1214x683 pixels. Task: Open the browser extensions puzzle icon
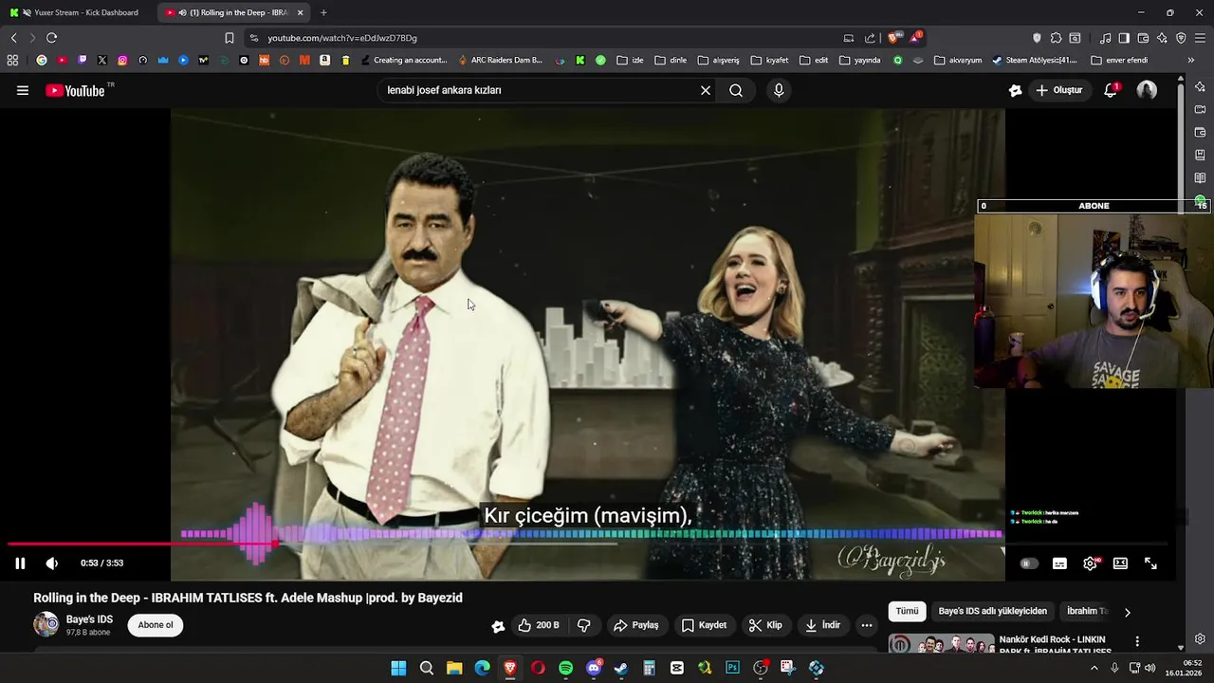[1055, 38]
